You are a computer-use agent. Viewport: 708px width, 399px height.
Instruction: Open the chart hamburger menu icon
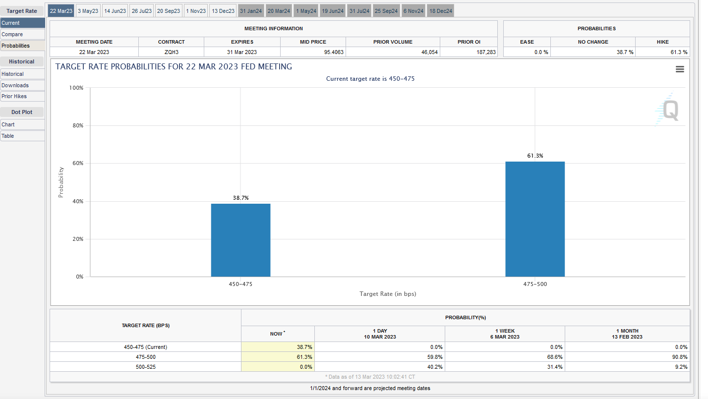click(x=680, y=69)
